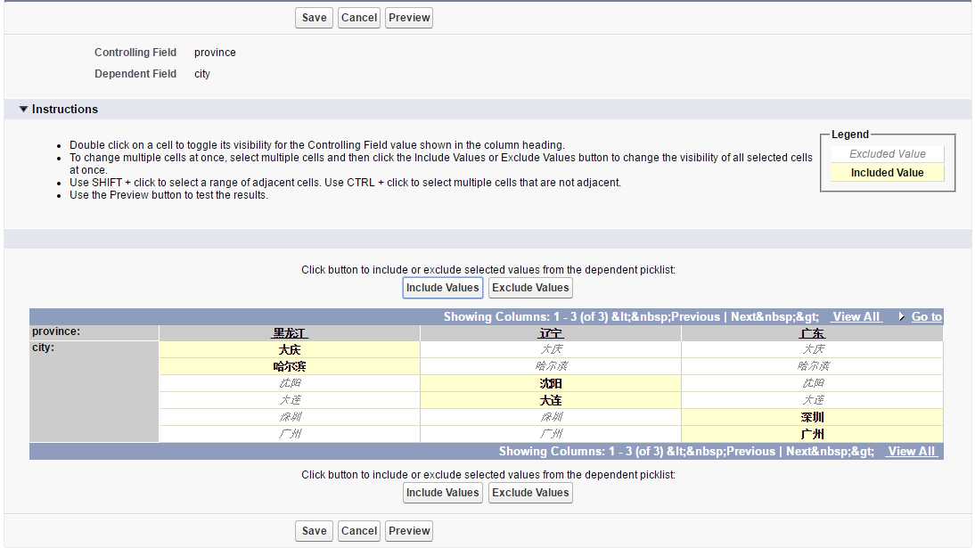The height and width of the screenshot is (548, 975).
Task: Click Include Values button below the table
Action: tap(443, 493)
